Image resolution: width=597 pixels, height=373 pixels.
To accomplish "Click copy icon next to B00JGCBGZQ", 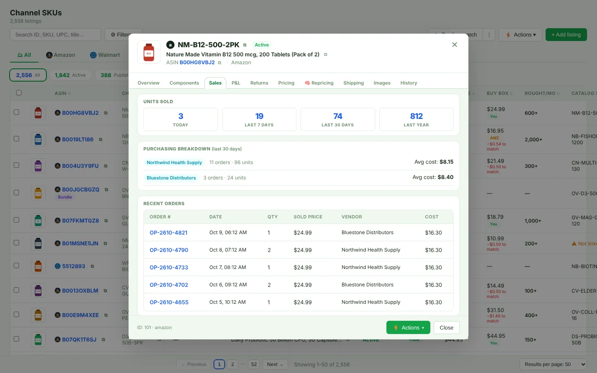I will pyautogui.click(x=107, y=189).
